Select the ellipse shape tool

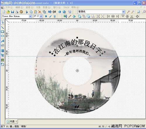tap(3, 36)
